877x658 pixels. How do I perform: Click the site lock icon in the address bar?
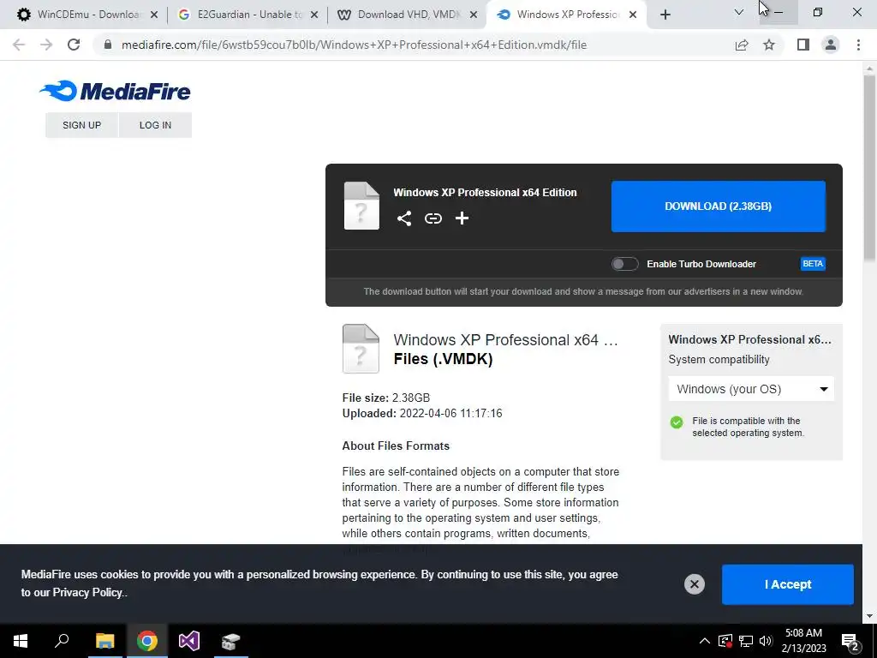(x=107, y=45)
